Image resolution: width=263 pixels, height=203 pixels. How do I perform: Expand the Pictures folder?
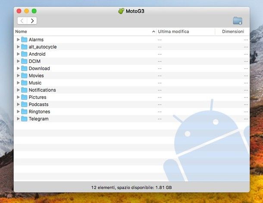point(18,97)
